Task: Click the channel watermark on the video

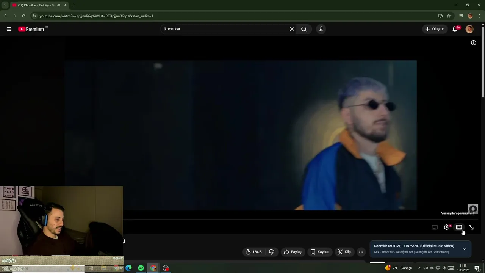Action: [x=473, y=209]
